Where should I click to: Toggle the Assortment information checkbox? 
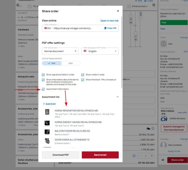point(43,89)
